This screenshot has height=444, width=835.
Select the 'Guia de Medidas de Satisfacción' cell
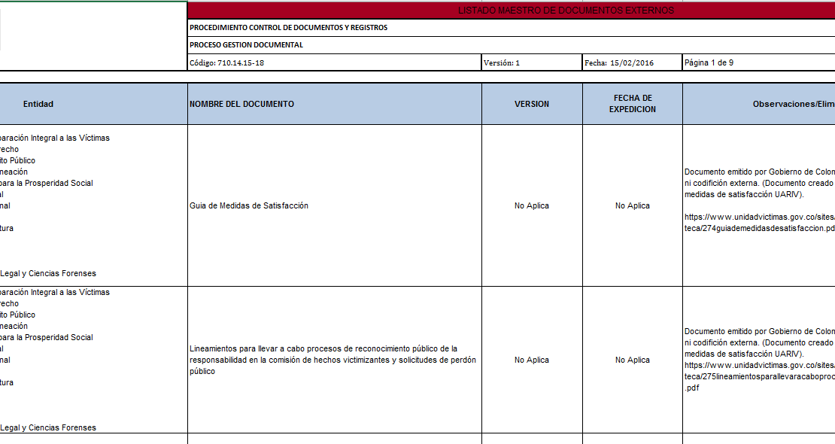click(335, 205)
